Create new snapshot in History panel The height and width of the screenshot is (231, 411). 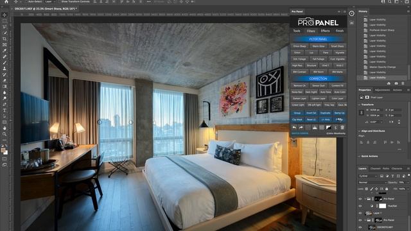pyautogui.click(x=396, y=83)
